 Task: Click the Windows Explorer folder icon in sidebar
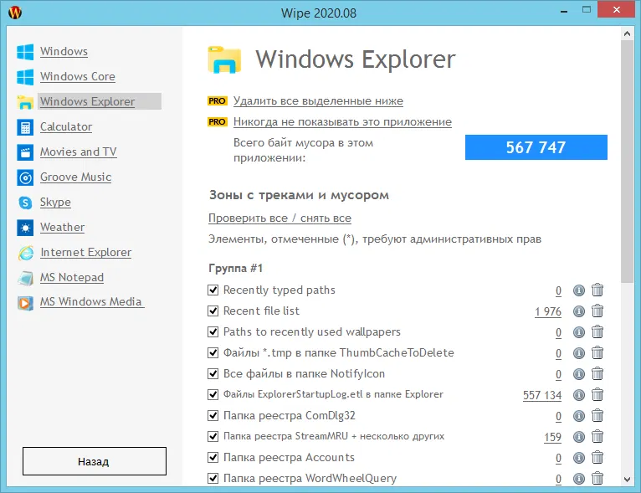click(25, 102)
